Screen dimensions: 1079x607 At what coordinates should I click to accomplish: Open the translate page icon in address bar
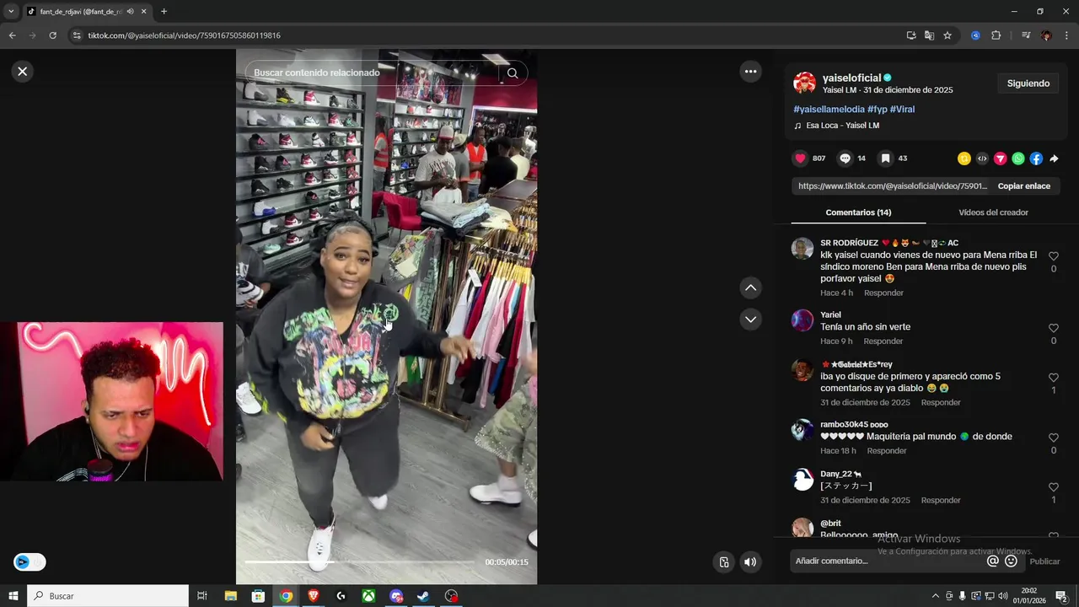click(929, 35)
